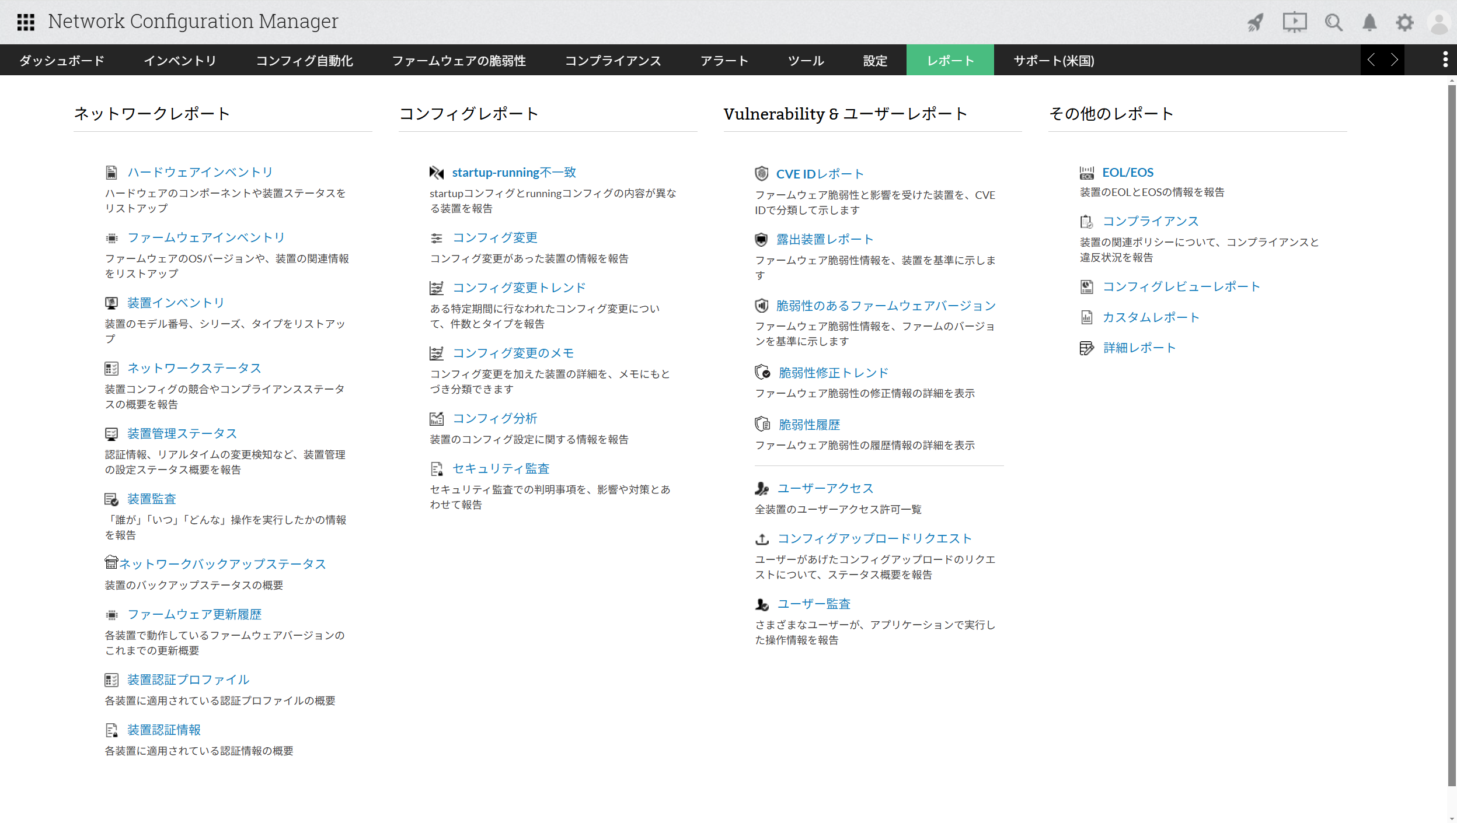Click the user profile avatar
This screenshot has height=823, width=1457.
1439,22
